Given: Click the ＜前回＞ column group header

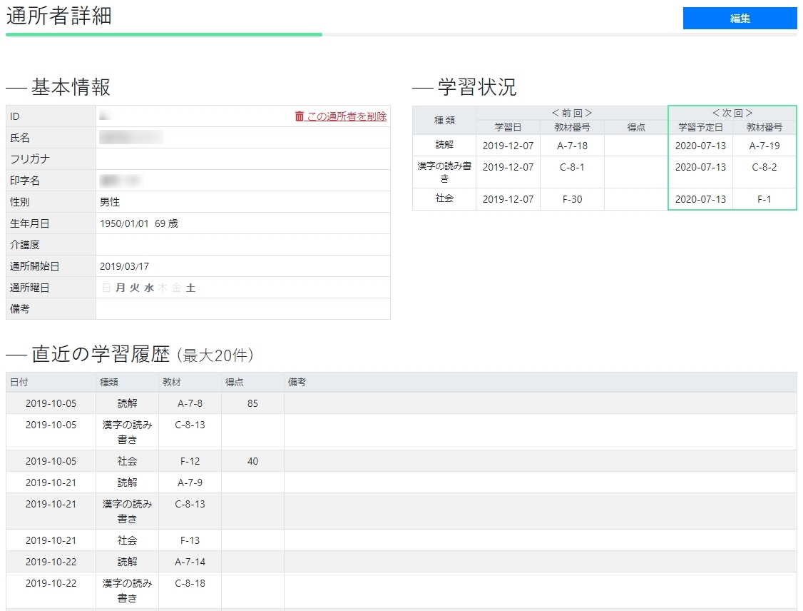Looking at the screenshot, I should pos(572,113).
